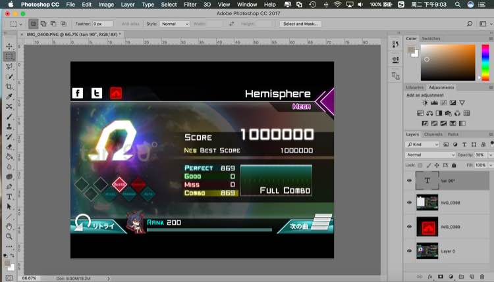Image resolution: width=494 pixels, height=282 pixels.
Task: Add a Color Balance adjustment
Action: click(x=429, y=113)
